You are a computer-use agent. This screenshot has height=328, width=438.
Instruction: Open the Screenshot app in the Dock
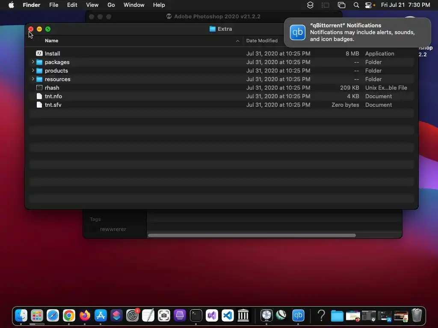click(x=164, y=316)
